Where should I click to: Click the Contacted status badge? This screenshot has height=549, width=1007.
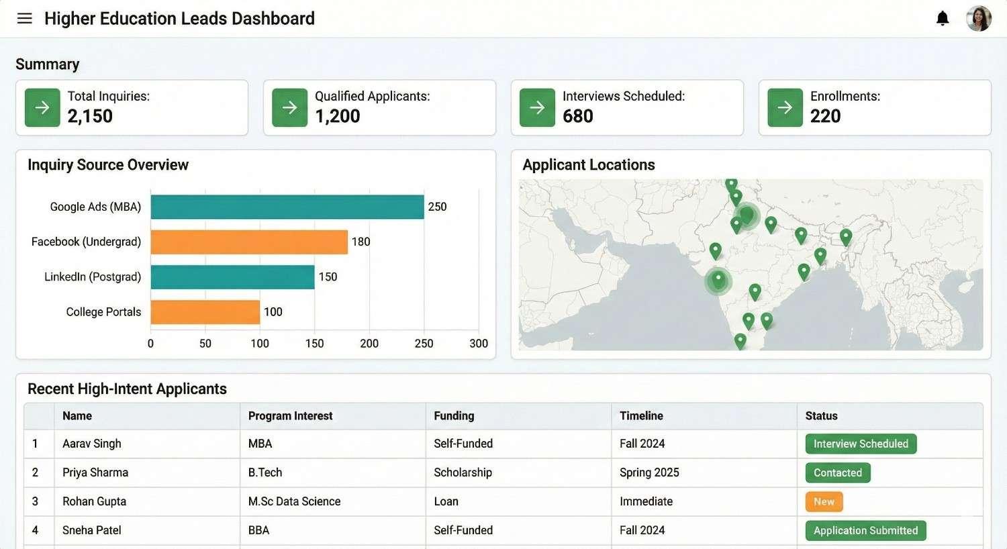(x=837, y=472)
